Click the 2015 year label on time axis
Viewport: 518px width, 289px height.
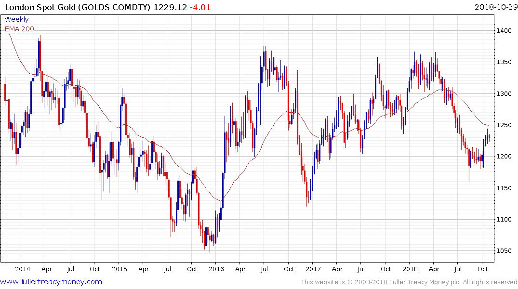pos(119,269)
